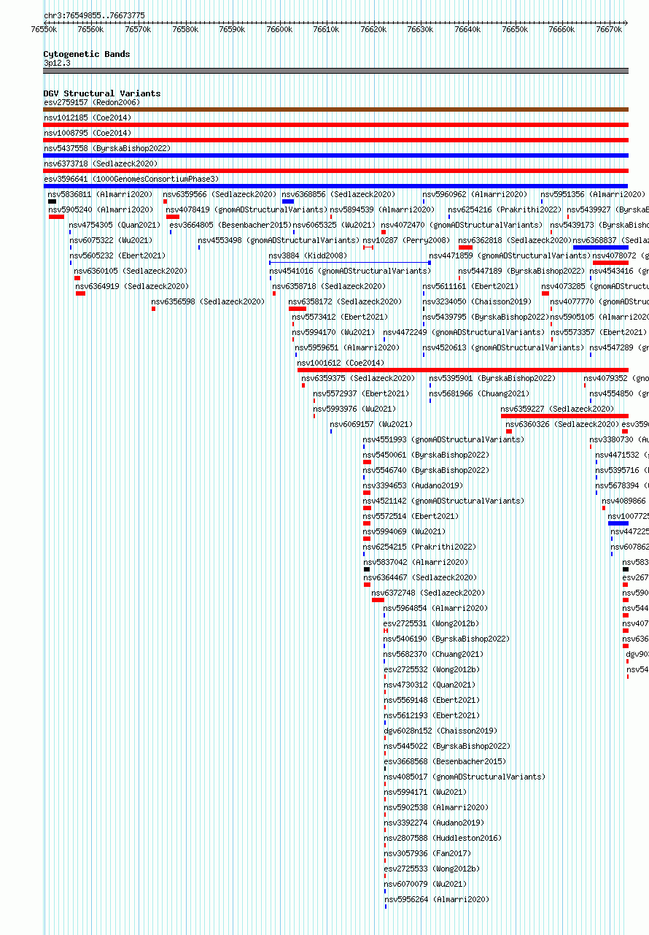This screenshot has width=649, height=935.
Task: Select nsv3234050 (Chaisson2019) label
Action: (x=477, y=301)
